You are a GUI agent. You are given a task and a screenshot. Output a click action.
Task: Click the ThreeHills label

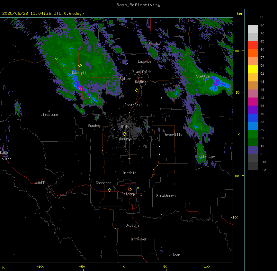173,135
